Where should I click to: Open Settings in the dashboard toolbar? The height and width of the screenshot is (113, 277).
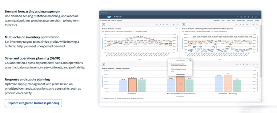coord(257,21)
